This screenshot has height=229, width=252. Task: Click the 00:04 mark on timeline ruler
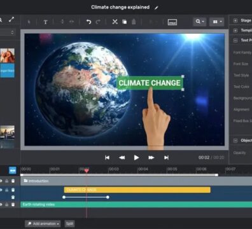click(x=143, y=169)
